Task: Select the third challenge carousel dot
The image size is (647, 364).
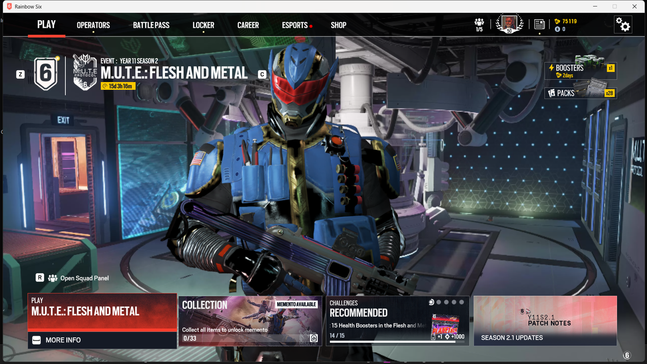Action: point(446,302)
